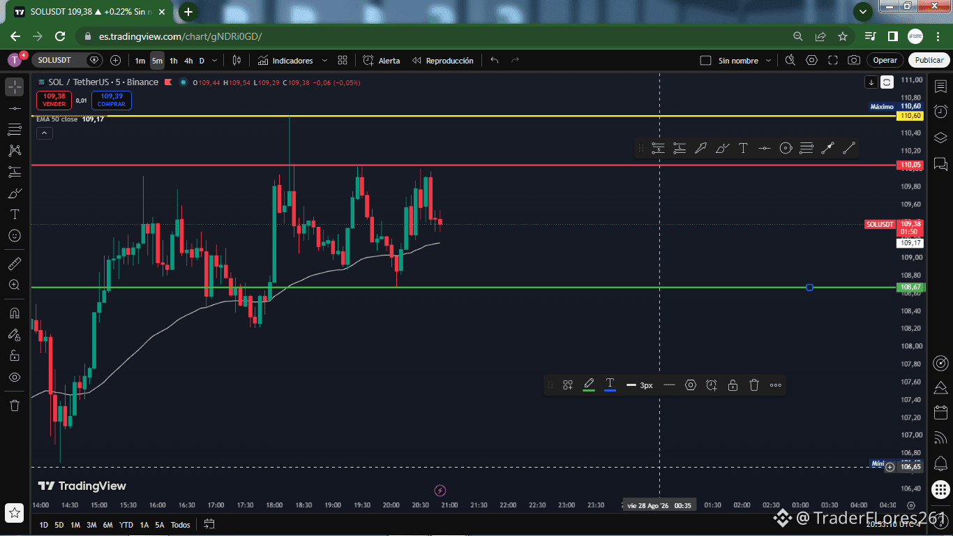Viewport: 953px width, 536px height.
Task: Switch to the 1h timeframe
Action: coord(173,61)
